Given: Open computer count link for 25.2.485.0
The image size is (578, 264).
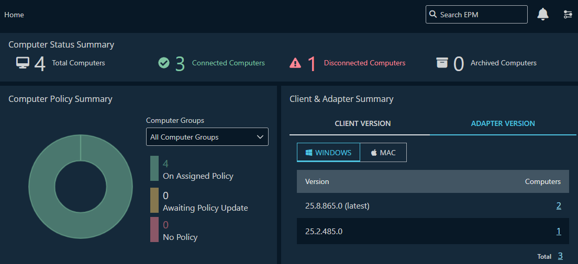Looking at the screenshot, I should (559, 231).
